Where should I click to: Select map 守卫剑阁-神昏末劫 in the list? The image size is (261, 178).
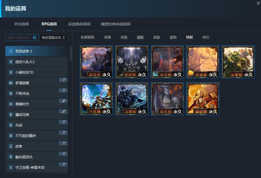tap(36, 167)
